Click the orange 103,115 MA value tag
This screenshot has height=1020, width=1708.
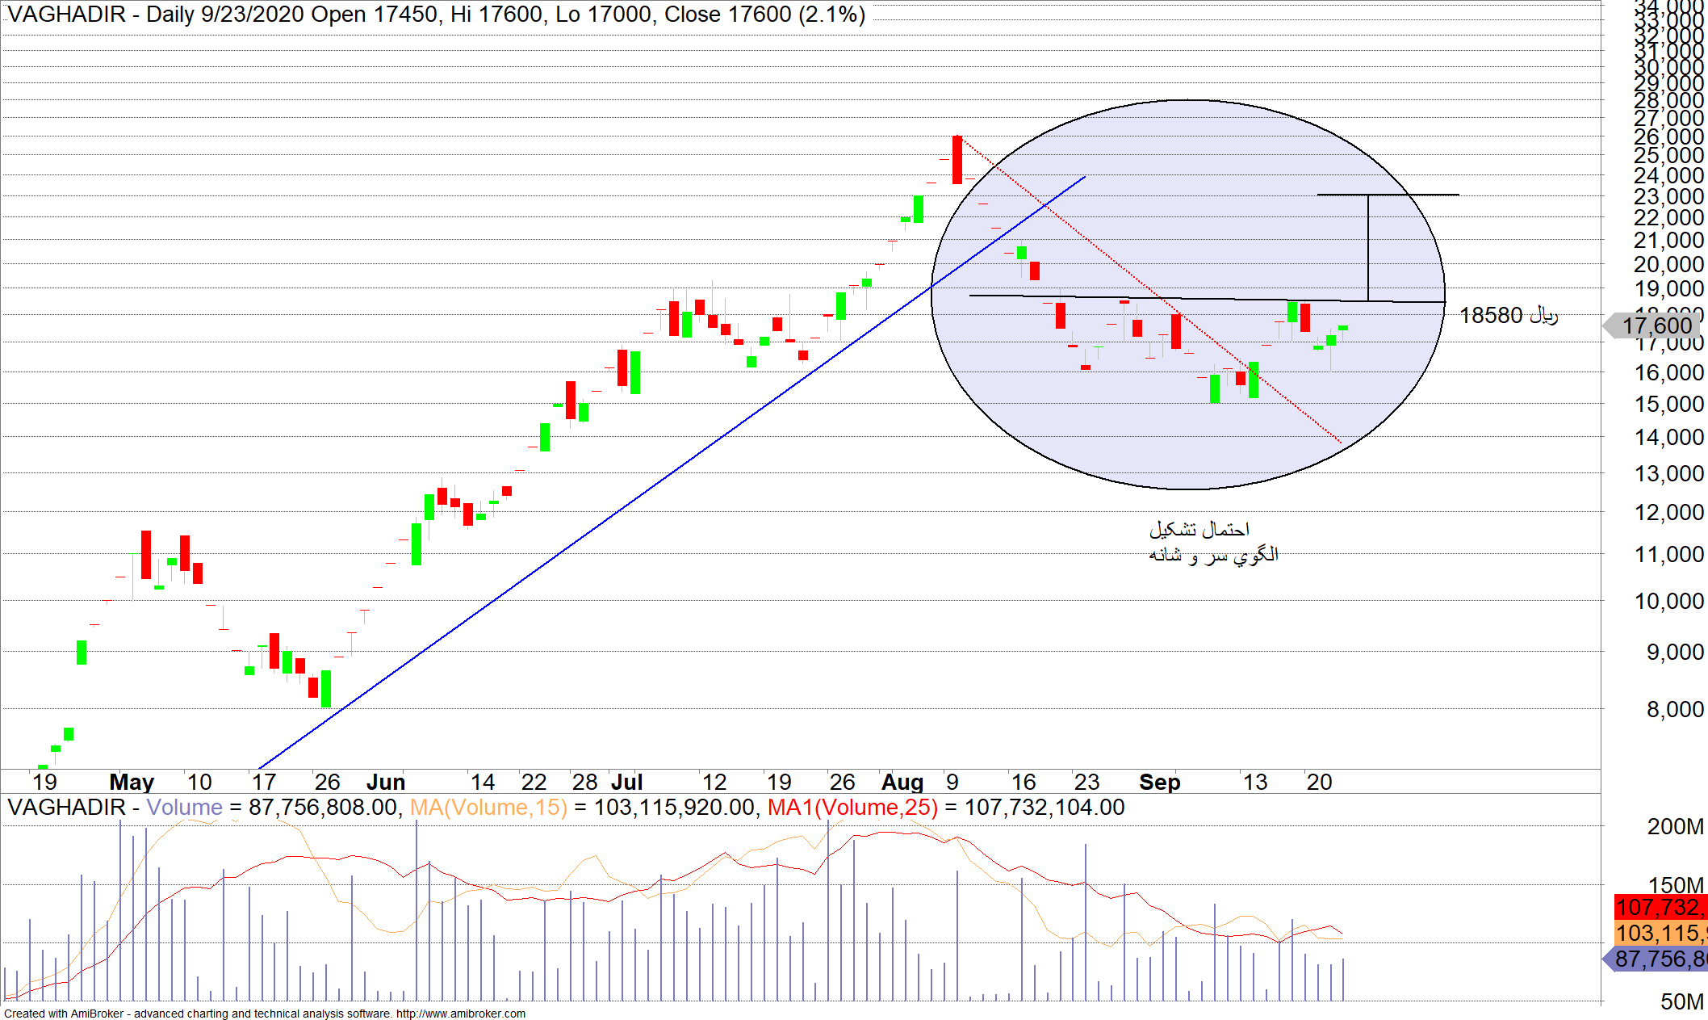(x=1660, y=933)
